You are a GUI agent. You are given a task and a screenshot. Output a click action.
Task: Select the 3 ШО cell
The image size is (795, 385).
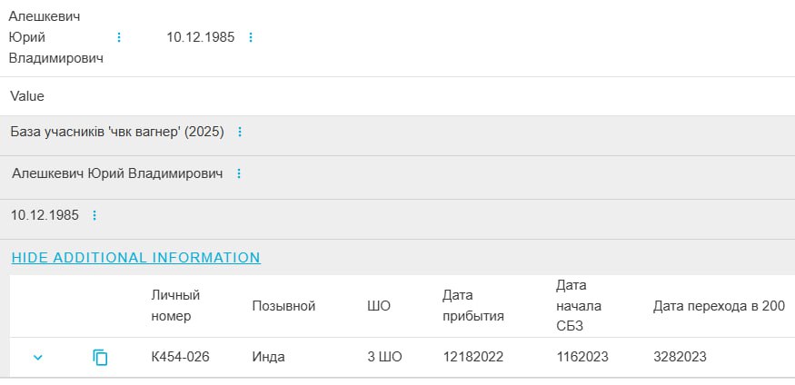coord(384,357)
